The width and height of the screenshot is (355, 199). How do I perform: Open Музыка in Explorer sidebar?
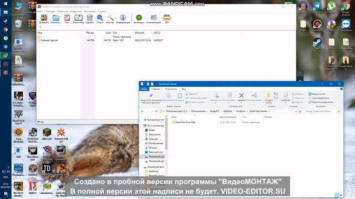151,148
